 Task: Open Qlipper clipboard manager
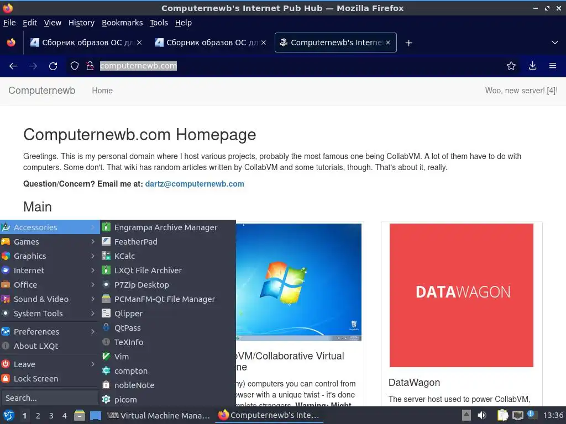(x=168, y=314)
